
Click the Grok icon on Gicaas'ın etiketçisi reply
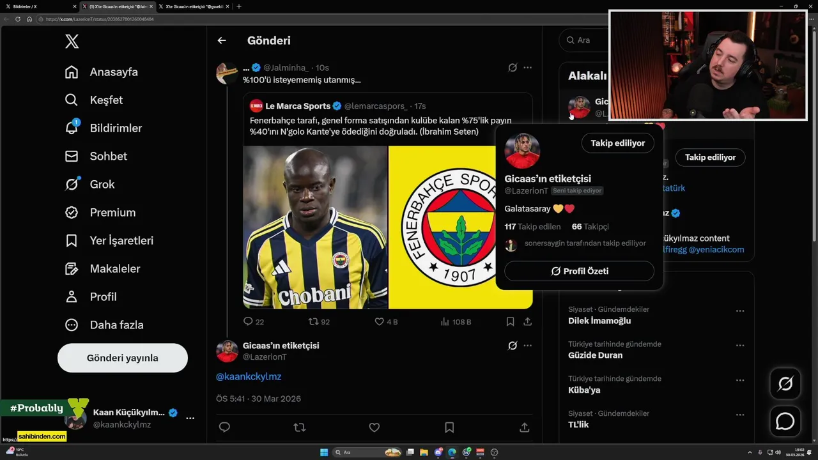pyautogui.click(x=513, y=346)
